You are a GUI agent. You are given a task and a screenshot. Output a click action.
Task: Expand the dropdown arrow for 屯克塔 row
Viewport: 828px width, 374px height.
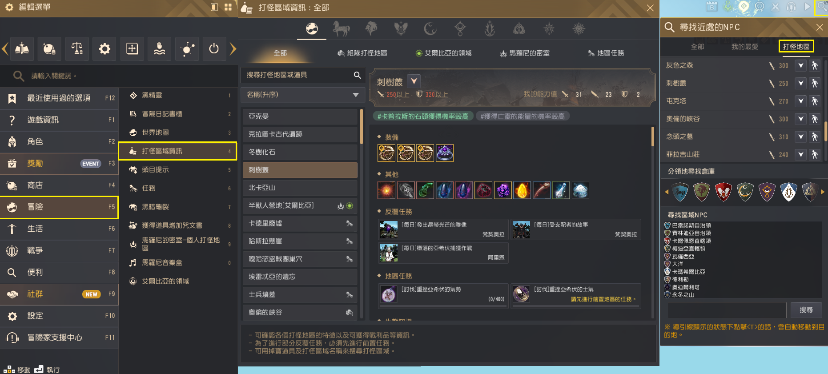pyautogui.click(x=800, y=101)
